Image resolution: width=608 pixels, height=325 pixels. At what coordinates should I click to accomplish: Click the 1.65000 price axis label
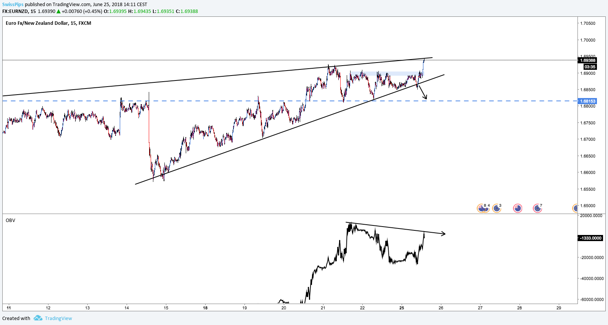[588, 206]
